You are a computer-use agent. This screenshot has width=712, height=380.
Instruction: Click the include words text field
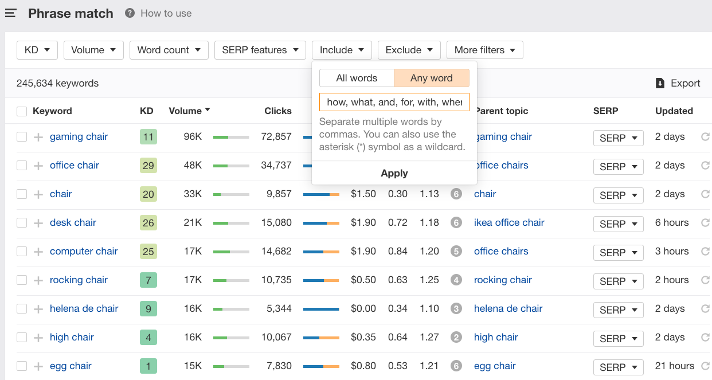(x=394, y=102)
